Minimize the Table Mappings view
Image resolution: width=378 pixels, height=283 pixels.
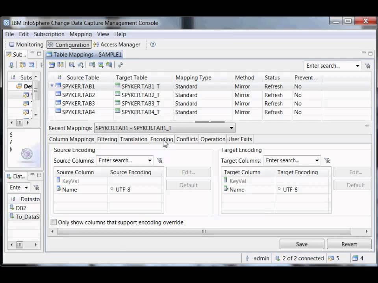(364, 53)
